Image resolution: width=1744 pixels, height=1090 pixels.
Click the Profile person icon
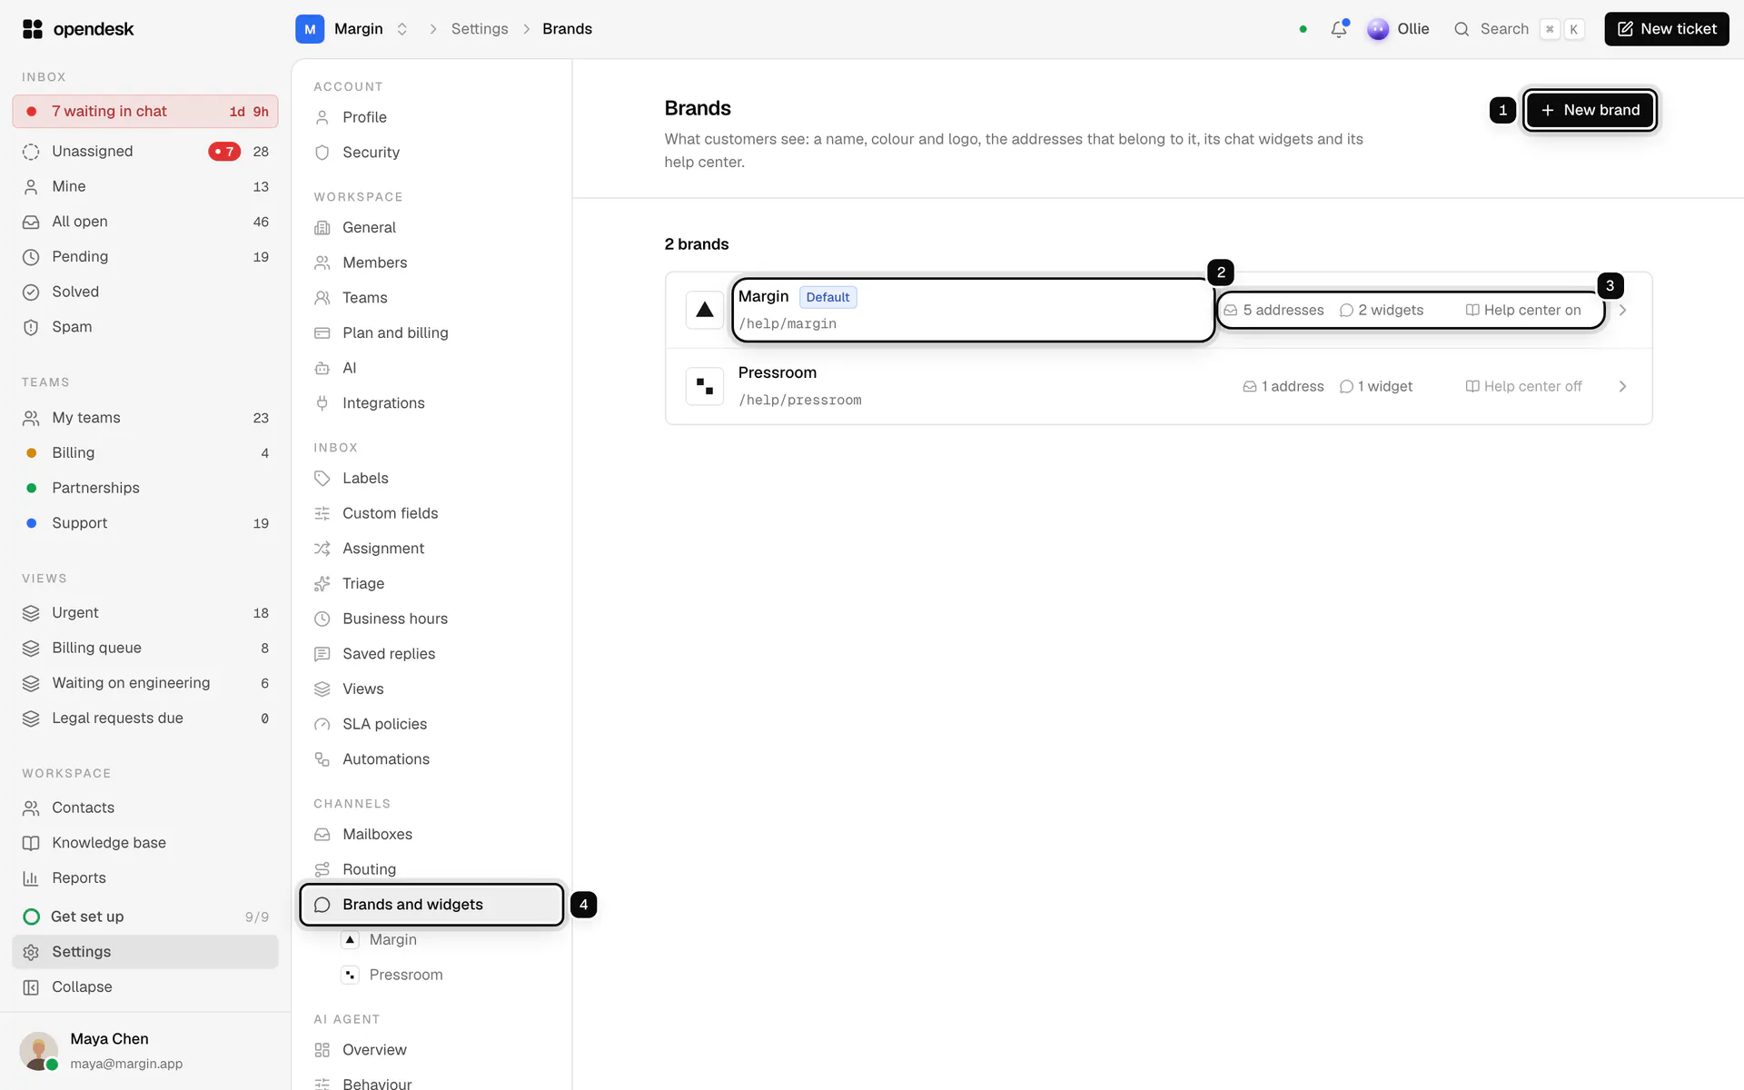coord(322,117)
